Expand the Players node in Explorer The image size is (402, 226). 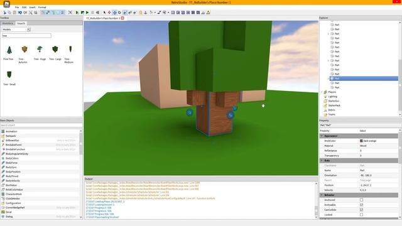pyautogui.click(x=322, y=92)
